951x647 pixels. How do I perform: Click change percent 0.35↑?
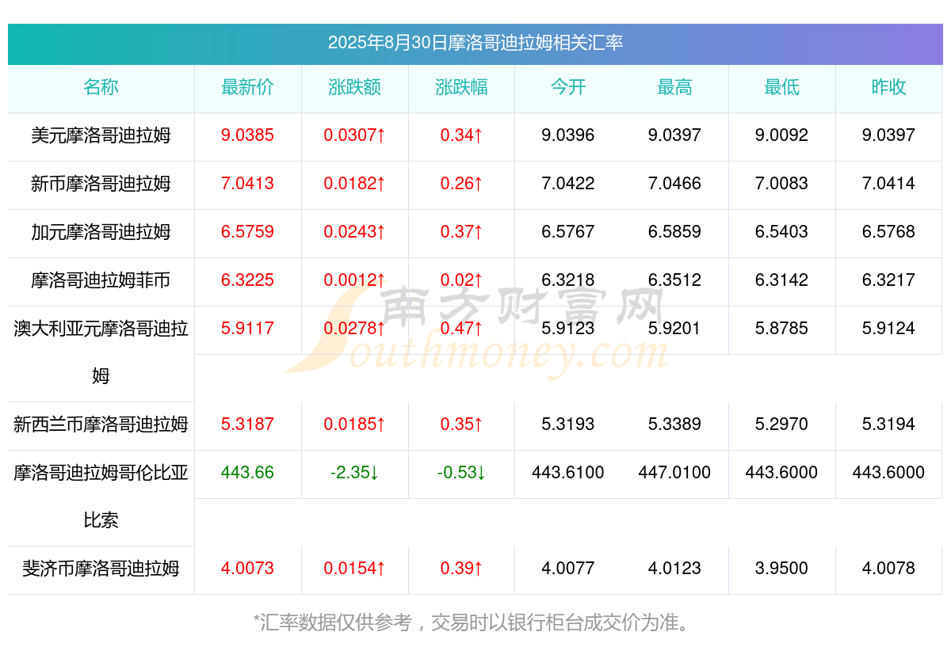pos(462,424)
